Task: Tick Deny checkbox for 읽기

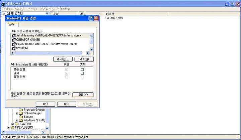Action: tap(82, 73)
